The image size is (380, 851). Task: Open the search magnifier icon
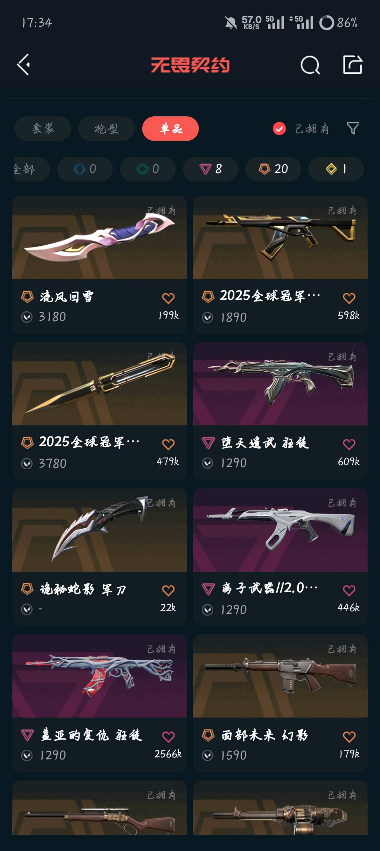[x=310, y=65]
